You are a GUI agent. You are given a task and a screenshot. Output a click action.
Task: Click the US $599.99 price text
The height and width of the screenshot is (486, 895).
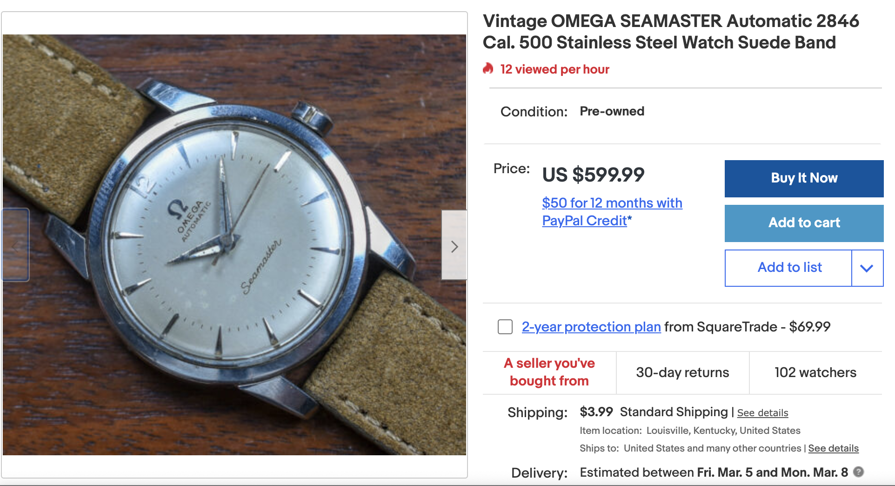click(593, 175)
